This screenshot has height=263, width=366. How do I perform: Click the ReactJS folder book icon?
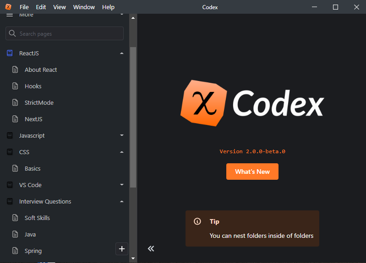pyautogui.click(x=10, y=54)
